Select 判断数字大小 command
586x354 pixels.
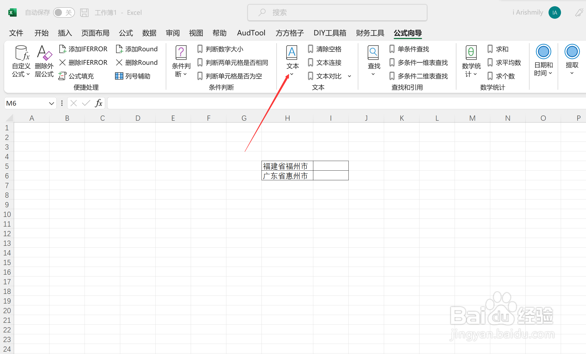pyautogui.click(x=220, y=49)
